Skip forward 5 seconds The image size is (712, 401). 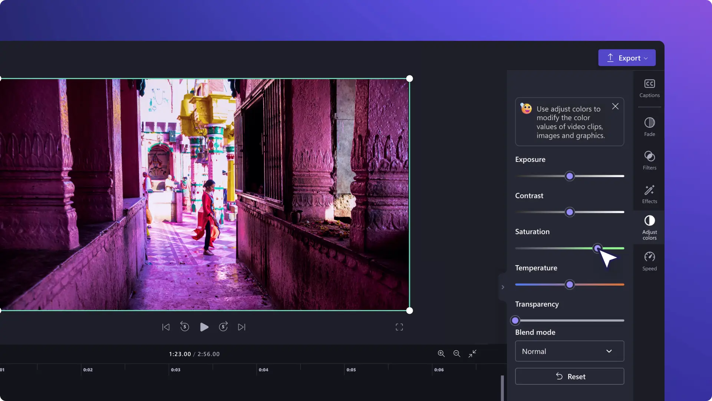(223, 327)
